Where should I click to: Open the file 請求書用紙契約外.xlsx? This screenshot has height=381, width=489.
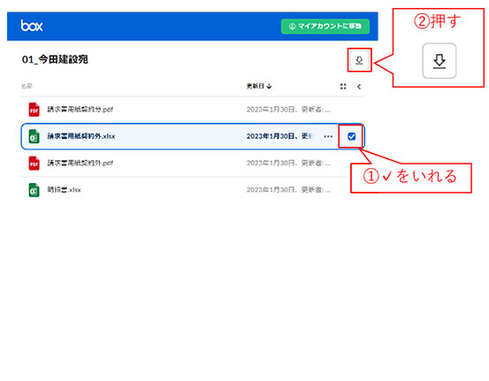click(x=81, y=136)
